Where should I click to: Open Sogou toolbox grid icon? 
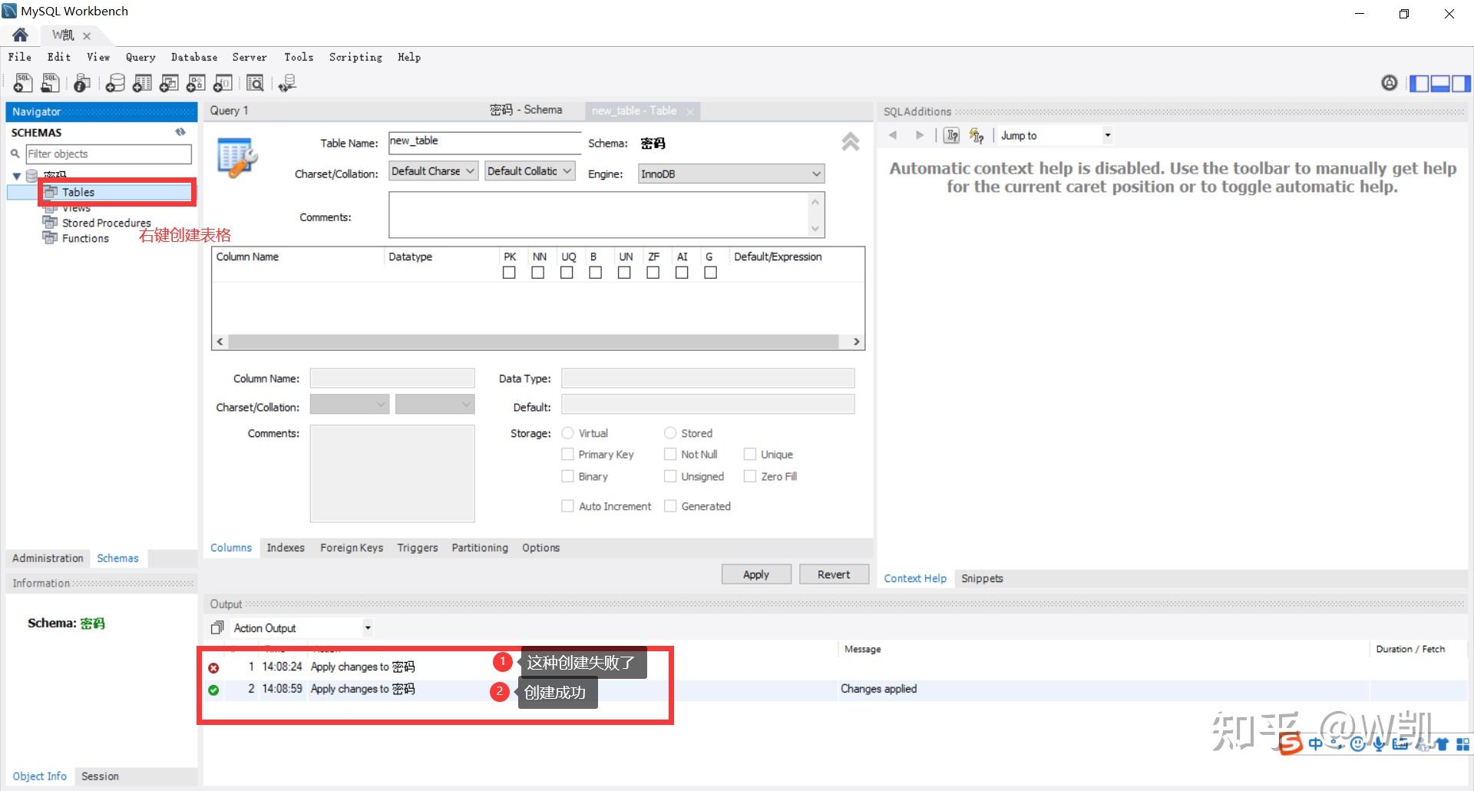tap(1462, 744)
